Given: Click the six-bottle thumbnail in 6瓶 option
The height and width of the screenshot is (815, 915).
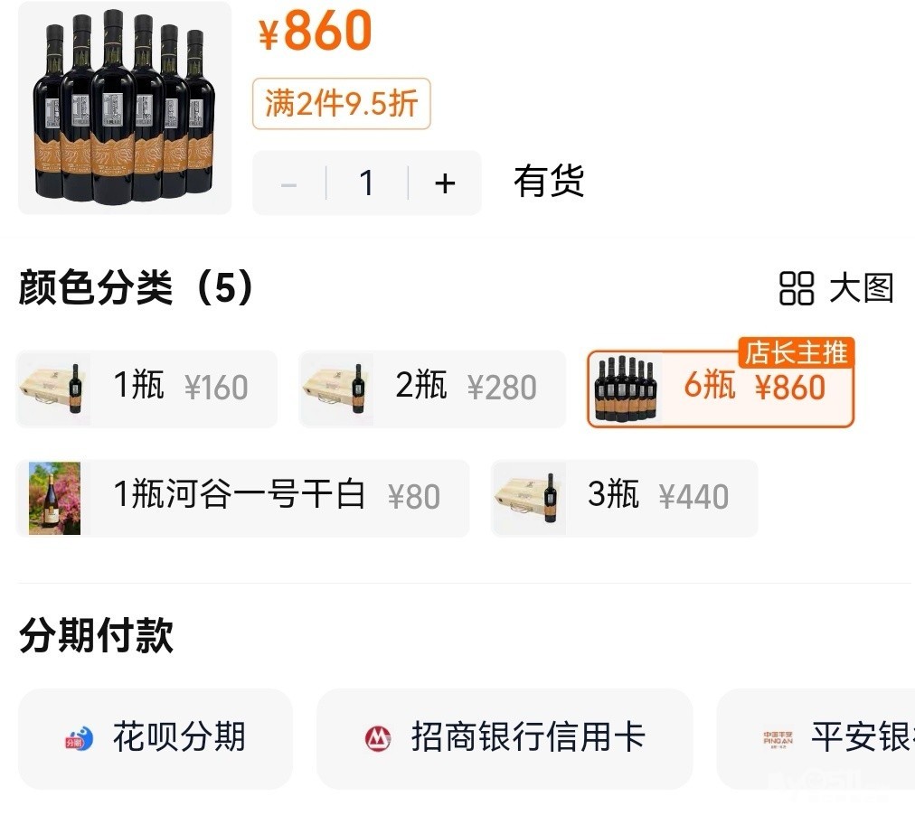Looking at the screenshot, I should tap(627, 389).
